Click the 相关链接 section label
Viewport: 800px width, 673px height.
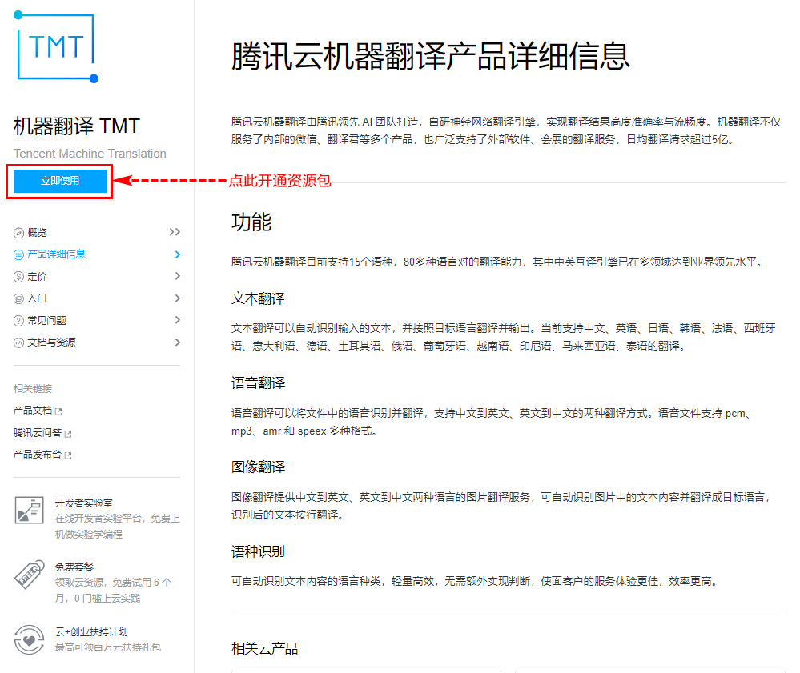[x=33, y=388]
